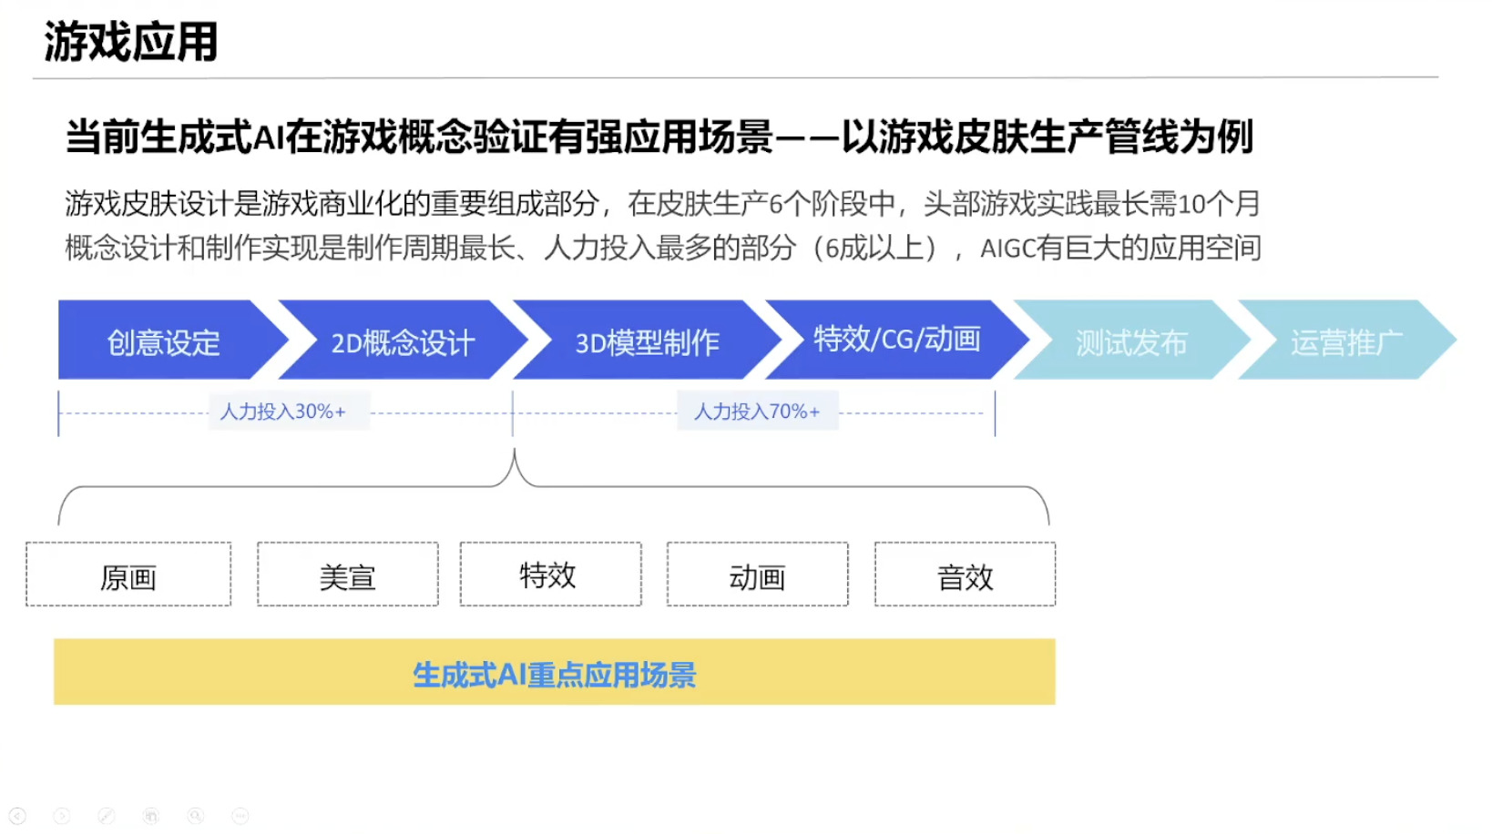Open more slideshow options menu
Screen dimensions: 1492x834
coord(240,816)
